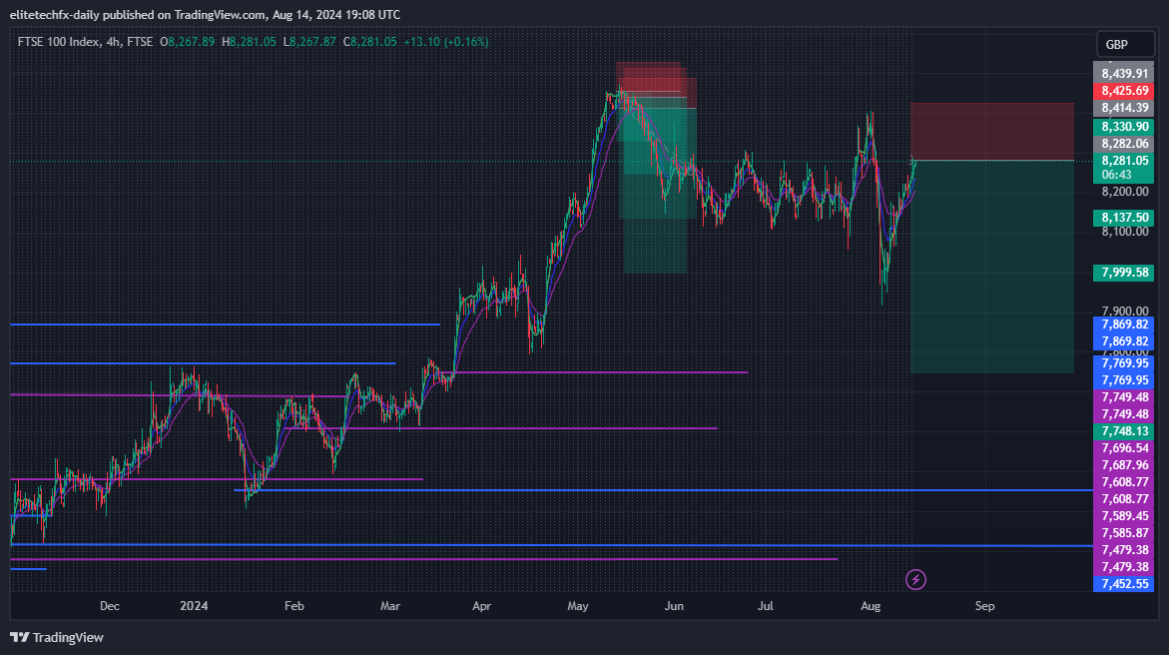Image resolution: width=1169 pixels, height=655 pixels.
Task: Click the purple 7,696.54 price label
Action: click(1124, 448)
